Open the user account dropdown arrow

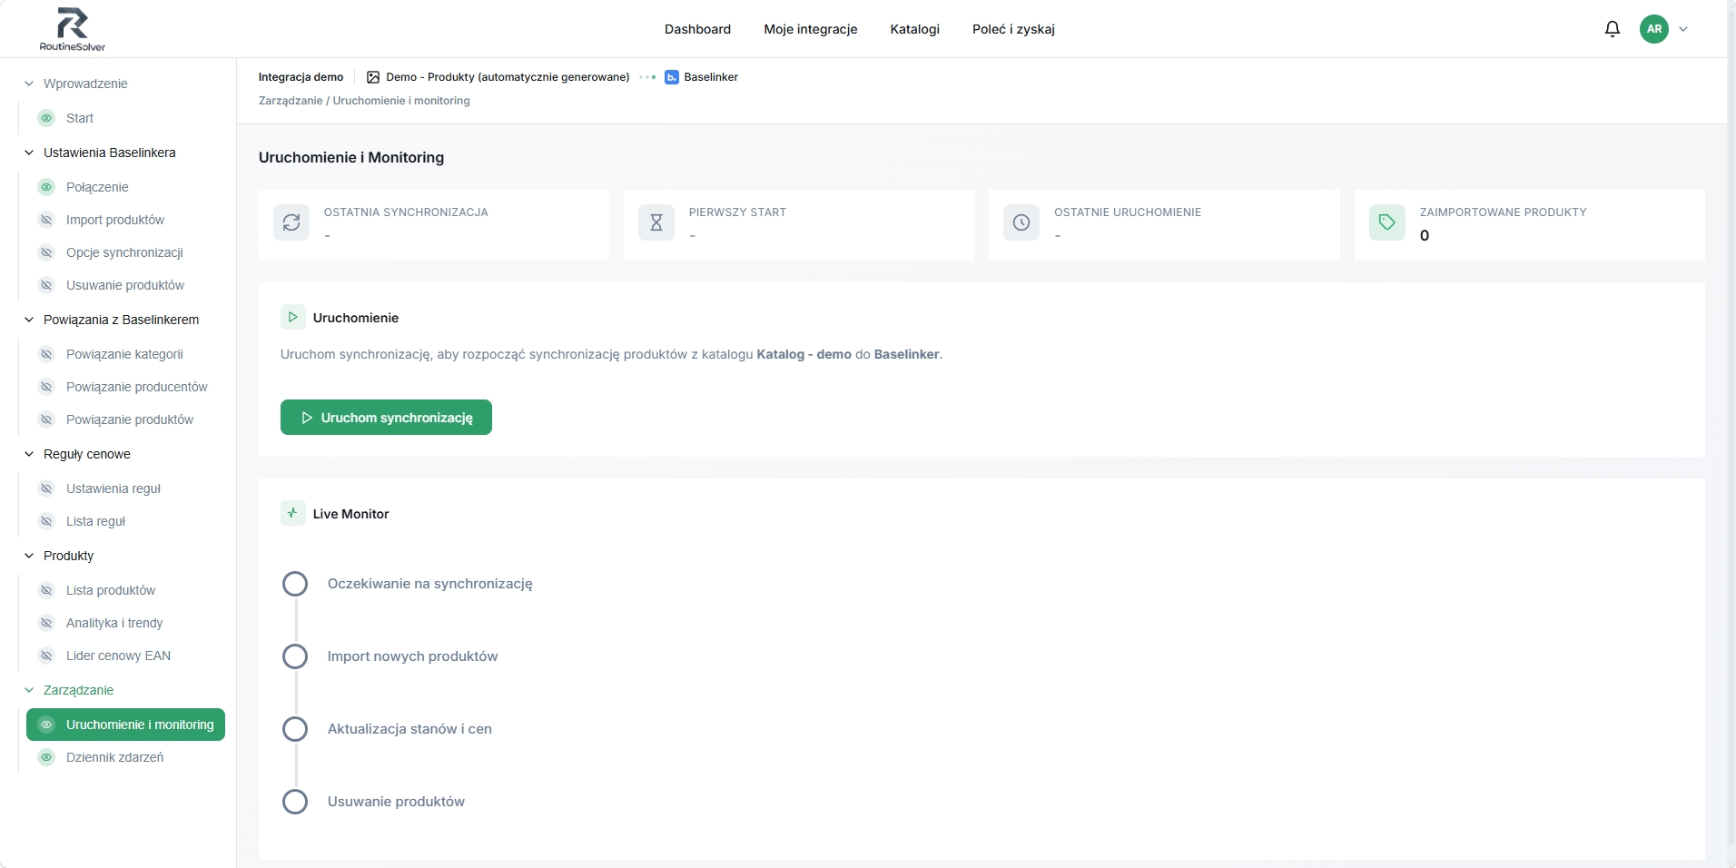pos(1683,29)
